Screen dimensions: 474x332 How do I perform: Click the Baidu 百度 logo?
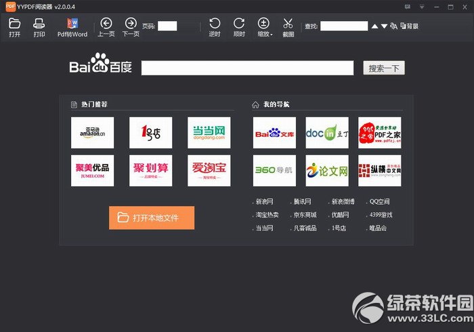click(101, 63)
